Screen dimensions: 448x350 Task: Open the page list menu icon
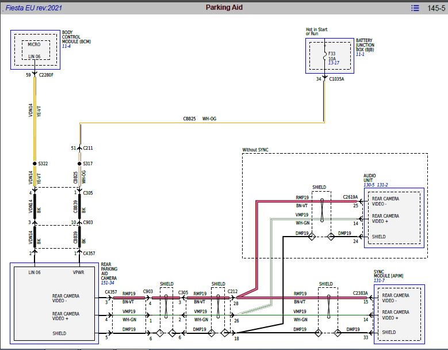pos(415,8)
